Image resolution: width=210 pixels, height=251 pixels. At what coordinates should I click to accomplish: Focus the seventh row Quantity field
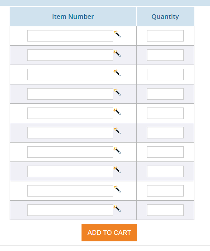[x=165, y=152]
